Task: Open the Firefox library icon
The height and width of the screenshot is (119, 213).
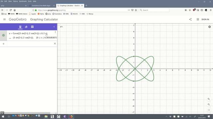Action: pyautogui.click(x=186, y=10)
